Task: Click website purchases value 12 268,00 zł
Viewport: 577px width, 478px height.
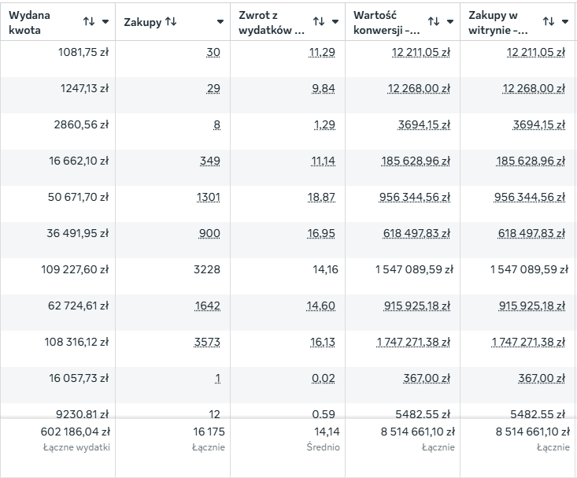Action: (x=533, y=88)
